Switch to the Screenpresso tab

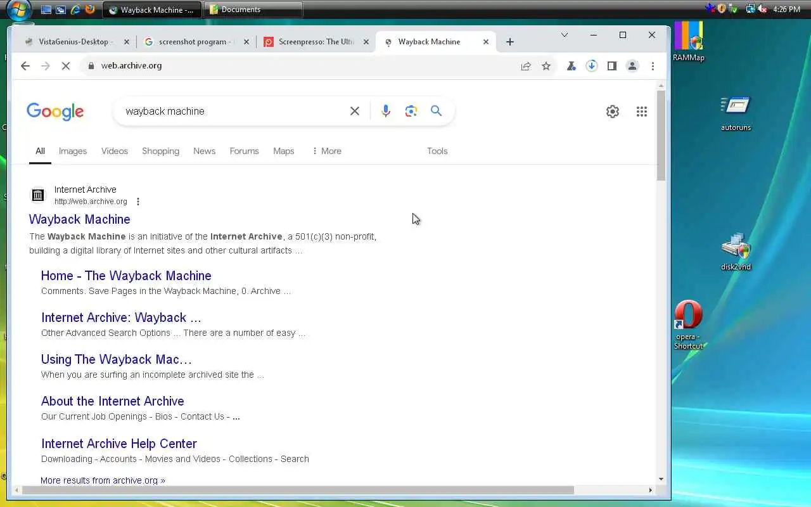tap(316, 42)
